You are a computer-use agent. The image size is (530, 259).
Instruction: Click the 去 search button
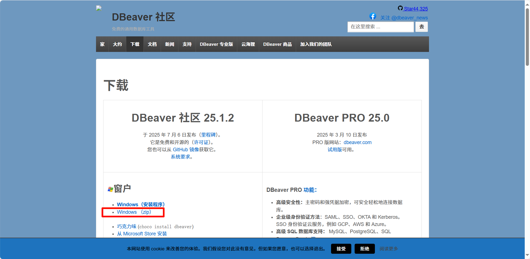(422, 27)
